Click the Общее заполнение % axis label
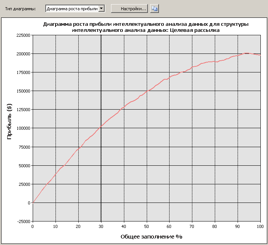The image size is (268, 245). click(151, 237)
